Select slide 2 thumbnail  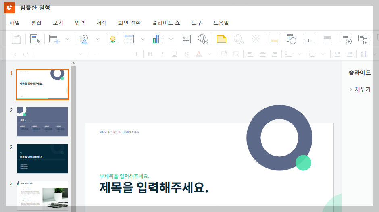pos(42,122)
